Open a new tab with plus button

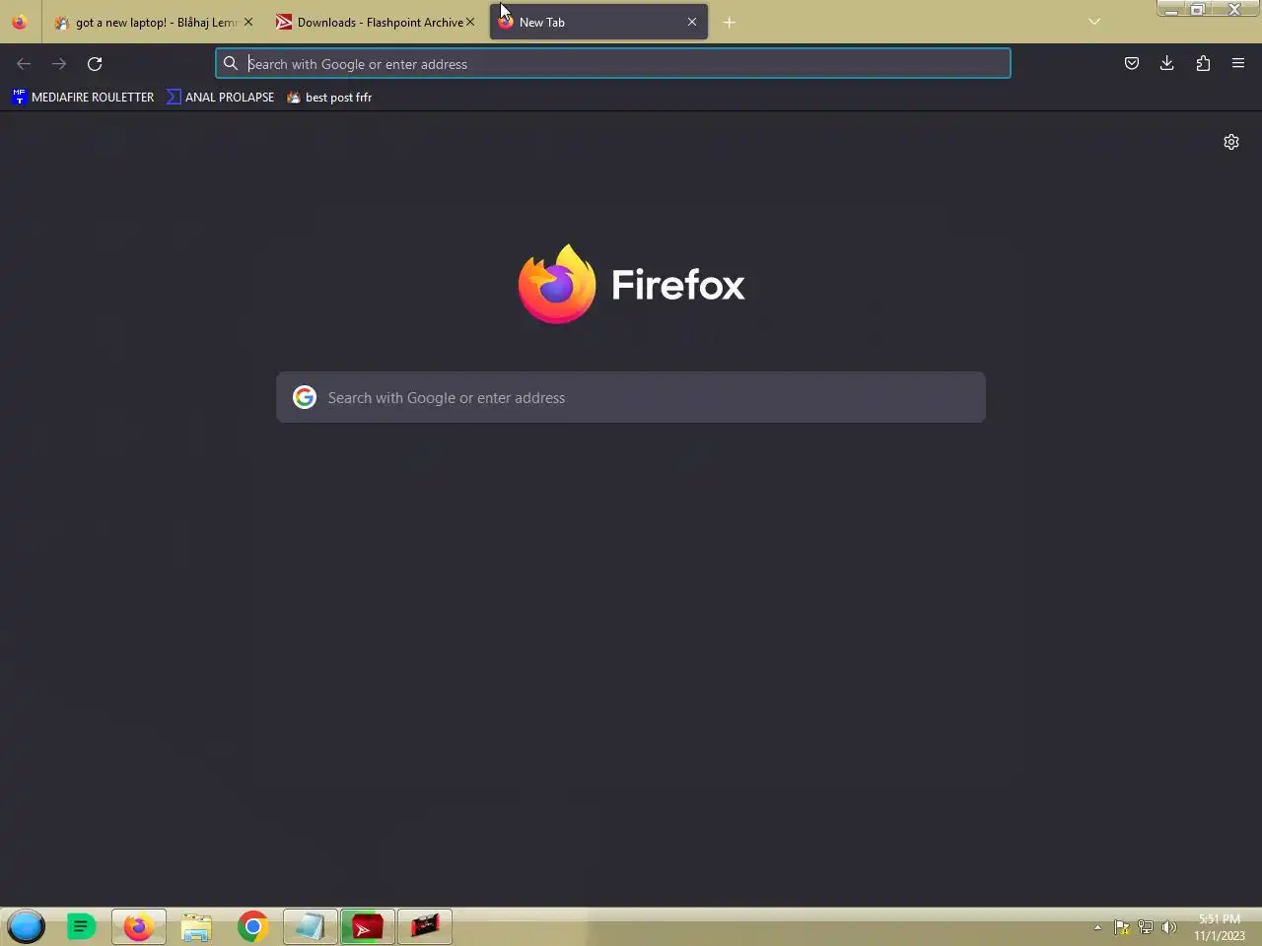730,23
